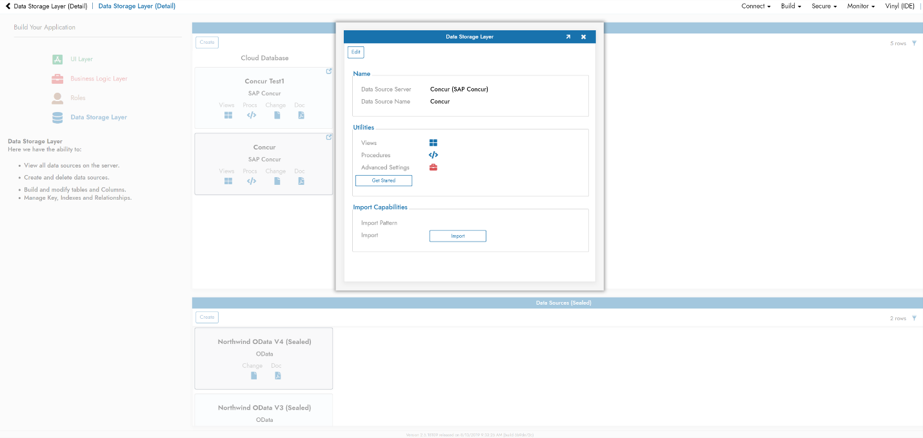Click the Views icon in Utilities section
This screenshot has width=923, height=438.
pyautogui.click(x=433, y=143)
